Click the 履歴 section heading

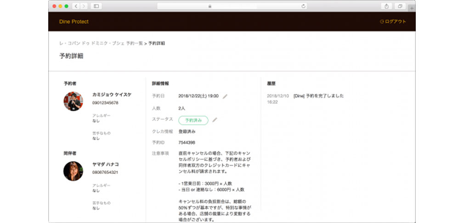coord(271,84)
